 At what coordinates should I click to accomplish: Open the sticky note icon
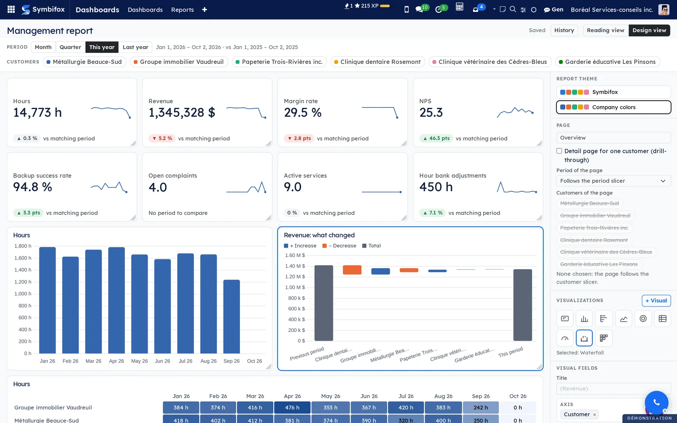pyautogui.click(x=503, y=9)
